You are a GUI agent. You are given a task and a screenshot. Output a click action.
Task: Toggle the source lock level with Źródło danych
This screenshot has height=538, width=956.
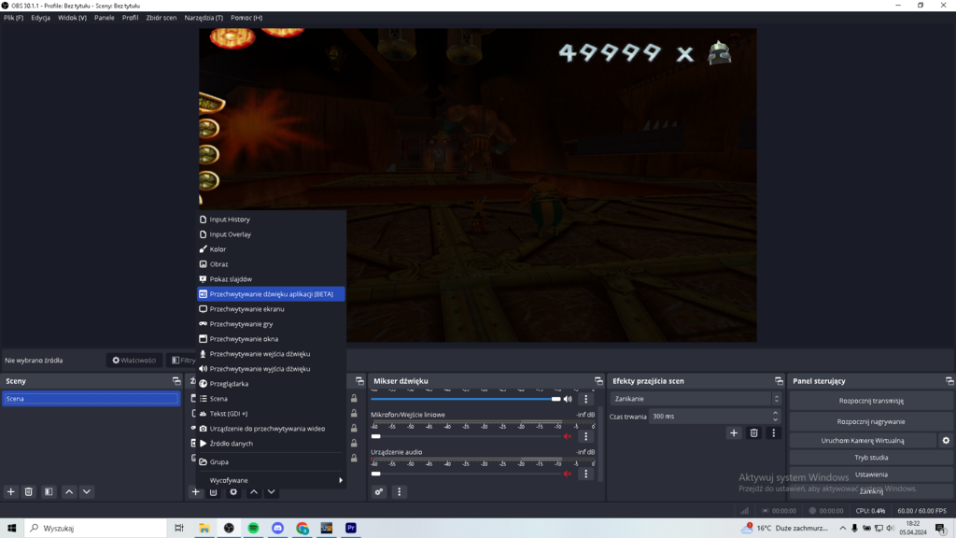click(354, 444)
